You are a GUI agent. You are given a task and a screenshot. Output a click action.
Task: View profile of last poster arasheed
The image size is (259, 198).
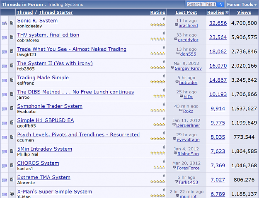(x=188, y=26)
